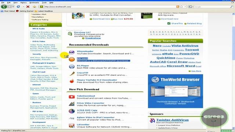Click the Moyea YouTube FLV Downloader icon

pos(72,81)
